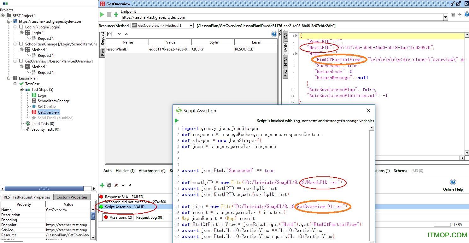Open the Endpoint dropdown arrow
Viewport: 469px width, 243px height.
pyautogui.click(x=446, y=18)
